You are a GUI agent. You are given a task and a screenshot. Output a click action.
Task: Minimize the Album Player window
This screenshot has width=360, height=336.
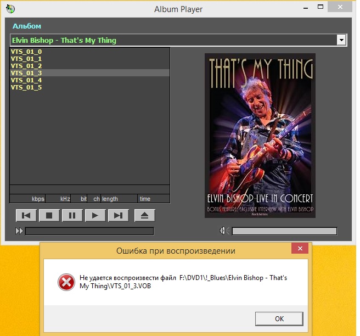pos(306,8)
